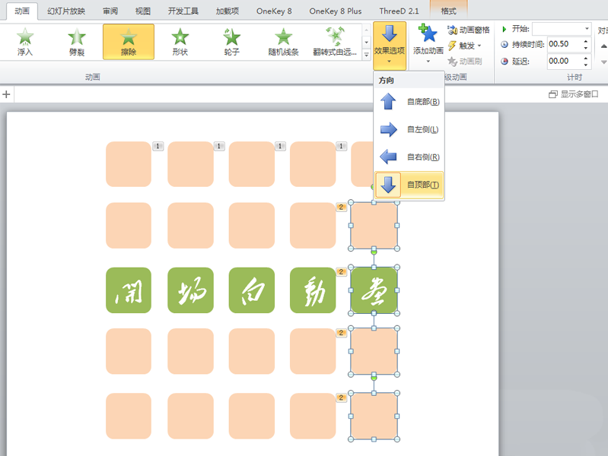Apply the 劈裂 (Split) animation
Viewport: 608px width, 456px height.
77,42
